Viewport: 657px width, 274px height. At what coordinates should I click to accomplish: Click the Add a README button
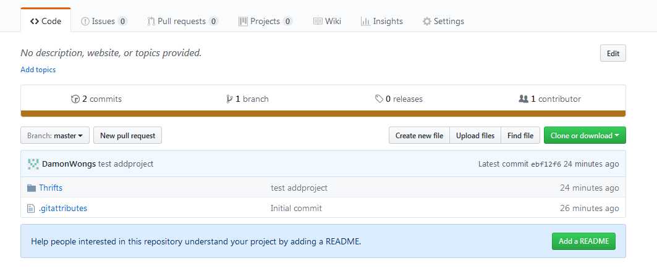pos(583,241)
